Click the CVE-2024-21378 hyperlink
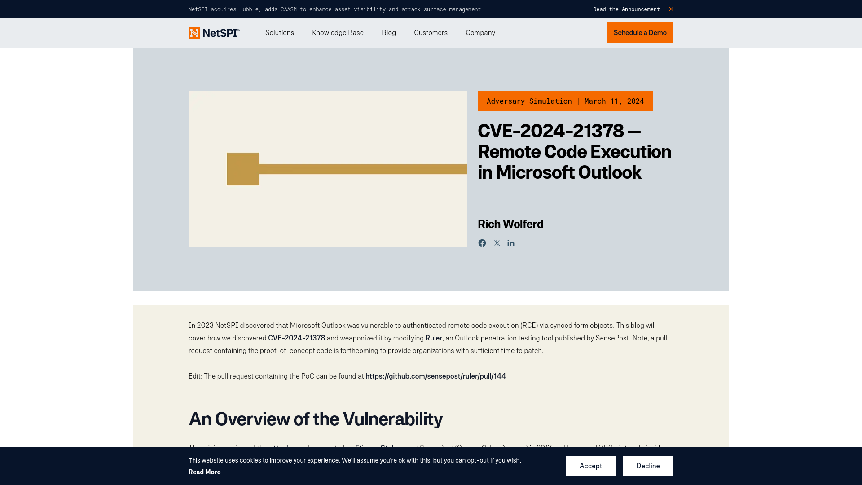The height and width of the screenshot is (485, 862). click(296, 338)
